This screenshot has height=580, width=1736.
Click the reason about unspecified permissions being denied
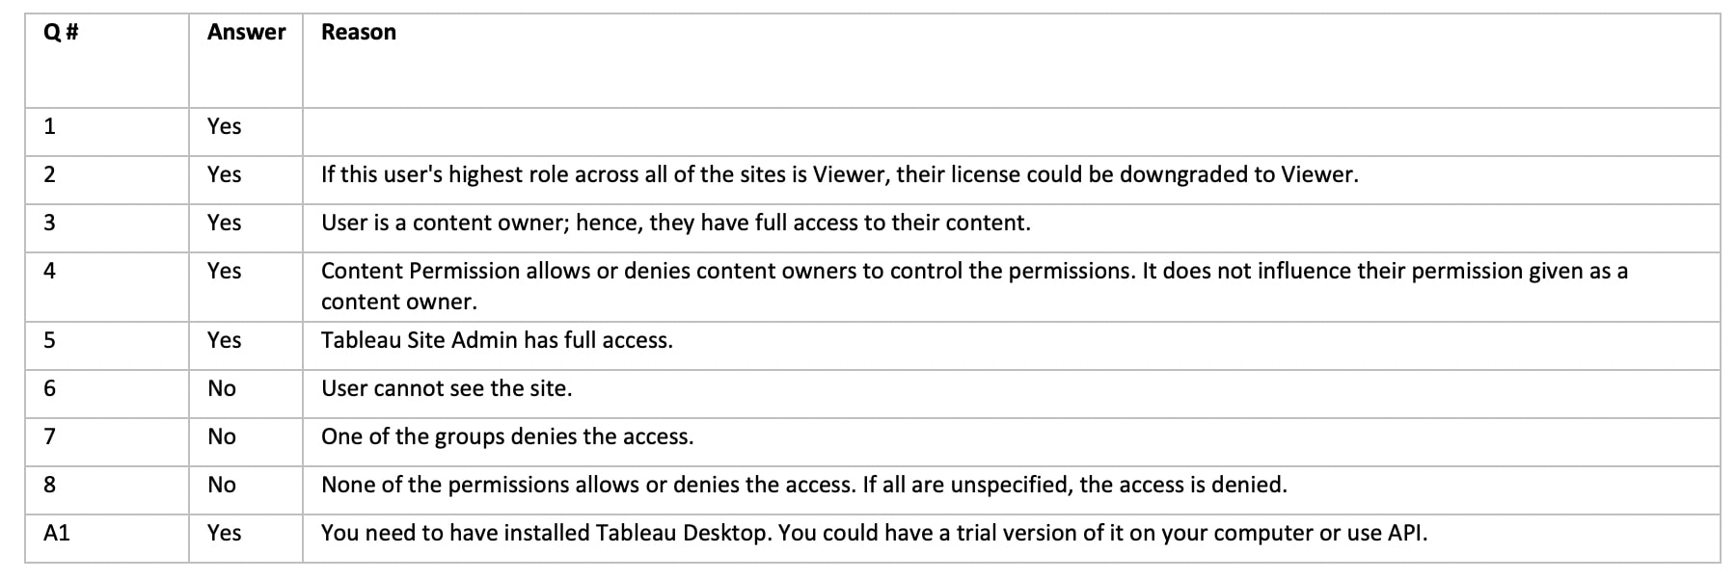click(x=804, y=485)
